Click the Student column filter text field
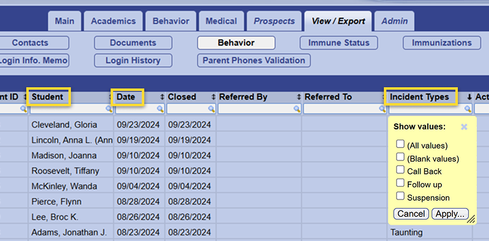This screenshot has width=489, height=241. pyautogui.click(x=68, y=109)
